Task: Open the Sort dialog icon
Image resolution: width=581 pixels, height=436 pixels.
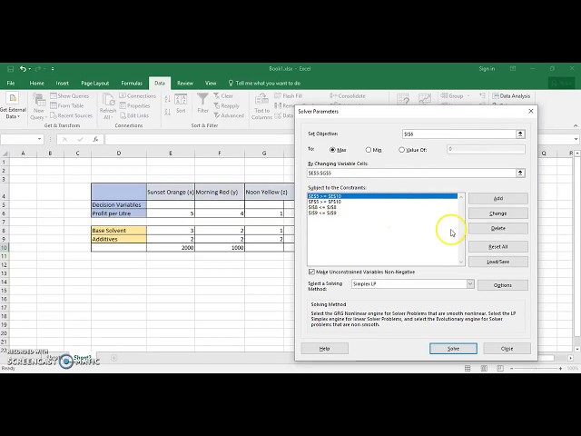Action: coord(181,99)
